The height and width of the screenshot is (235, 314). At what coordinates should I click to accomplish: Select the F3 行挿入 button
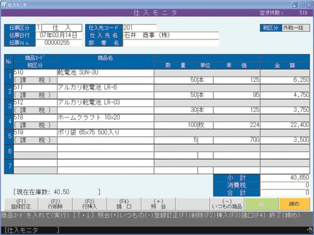point(90,204)
